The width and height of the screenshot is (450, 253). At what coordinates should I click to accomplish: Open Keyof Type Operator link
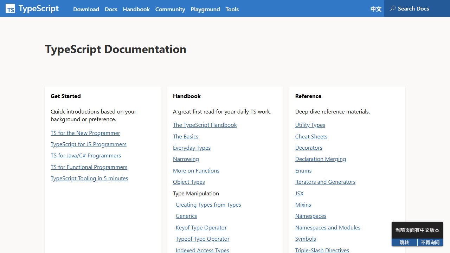pos(201,227)
